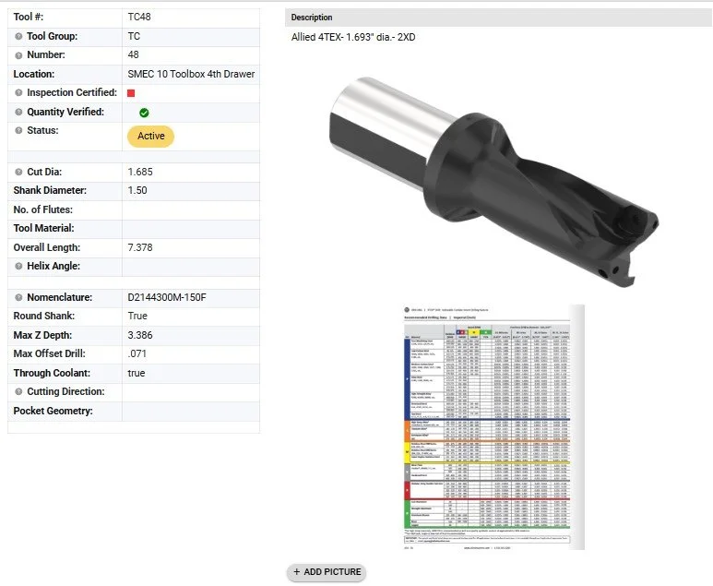Click Max Offset Drill value .071
This screenshot has width=713, height=586.
click(x=137, y=353)
